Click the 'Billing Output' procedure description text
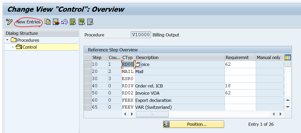The width and height of the screenshot is (301, 133). (166, 35)
